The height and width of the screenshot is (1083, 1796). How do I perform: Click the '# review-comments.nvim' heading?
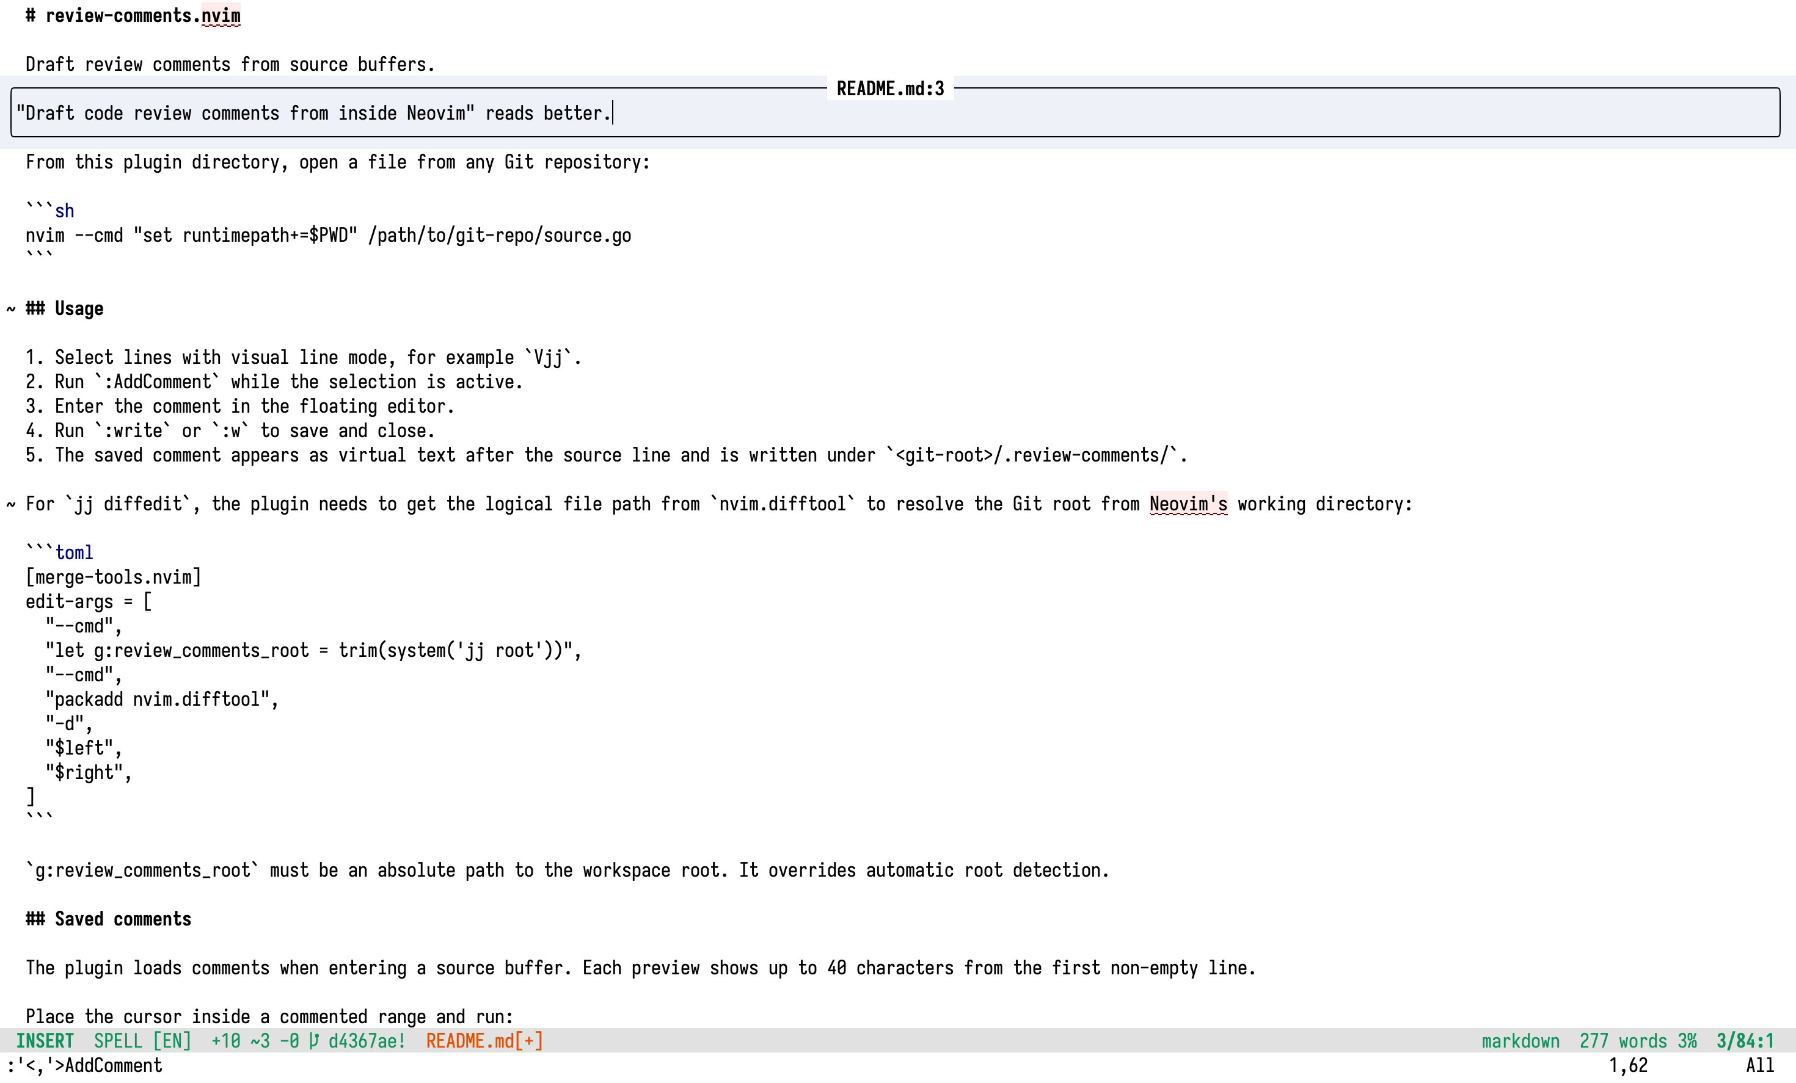coord(133,15)
